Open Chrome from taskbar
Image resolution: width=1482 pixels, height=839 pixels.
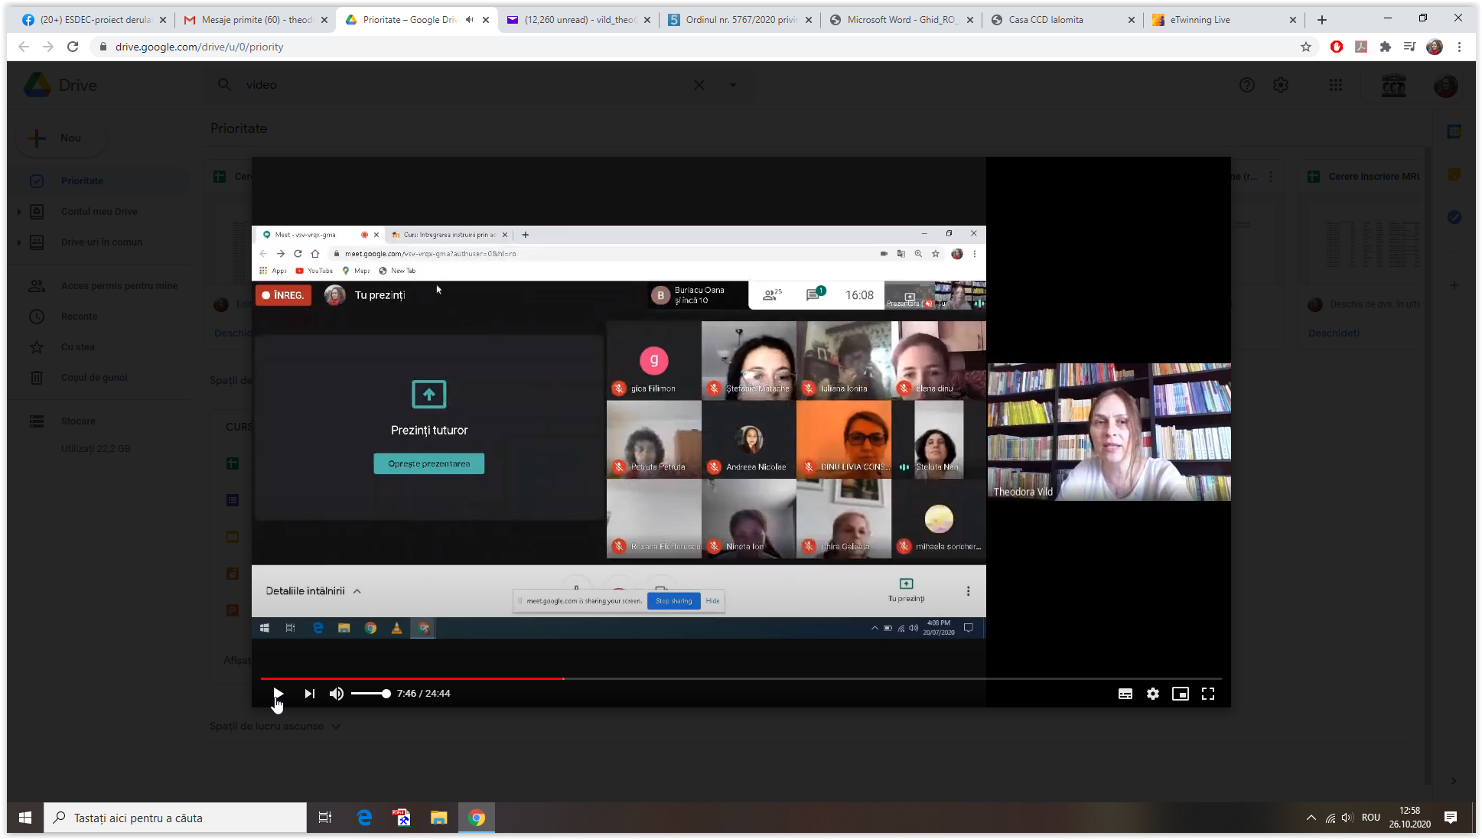click(x=477, y=818)
